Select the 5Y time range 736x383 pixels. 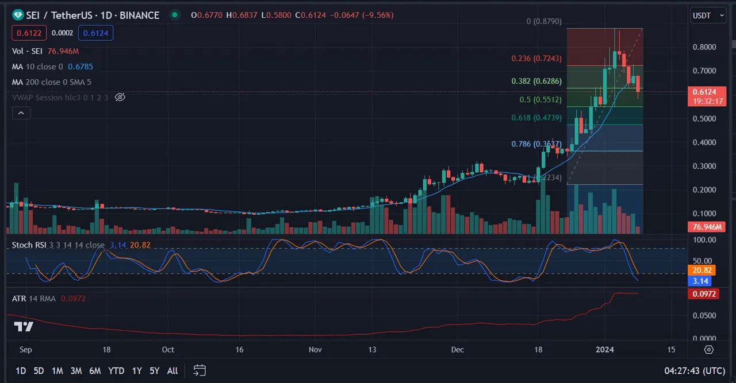pyautogui.click(x=155, y=371)
